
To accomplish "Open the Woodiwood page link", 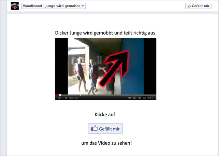I will click(32, 6).
